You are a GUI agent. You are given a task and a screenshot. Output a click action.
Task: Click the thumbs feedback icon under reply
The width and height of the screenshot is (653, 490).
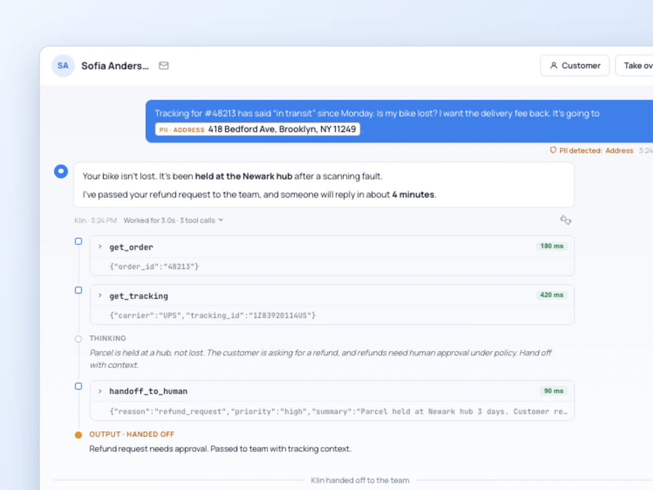(566, 220)
